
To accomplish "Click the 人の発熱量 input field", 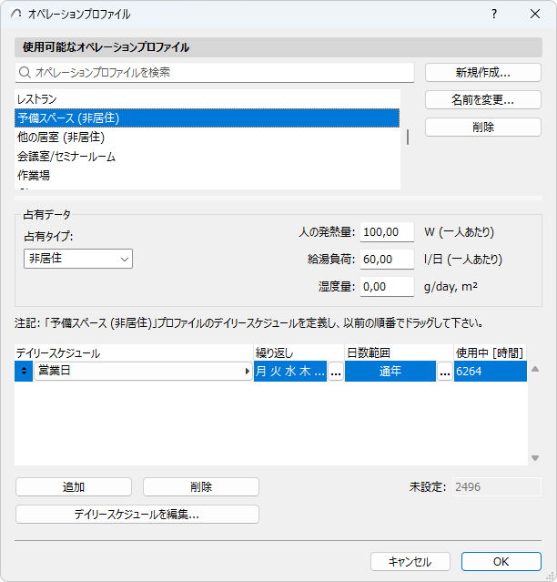I will [387, 232].
